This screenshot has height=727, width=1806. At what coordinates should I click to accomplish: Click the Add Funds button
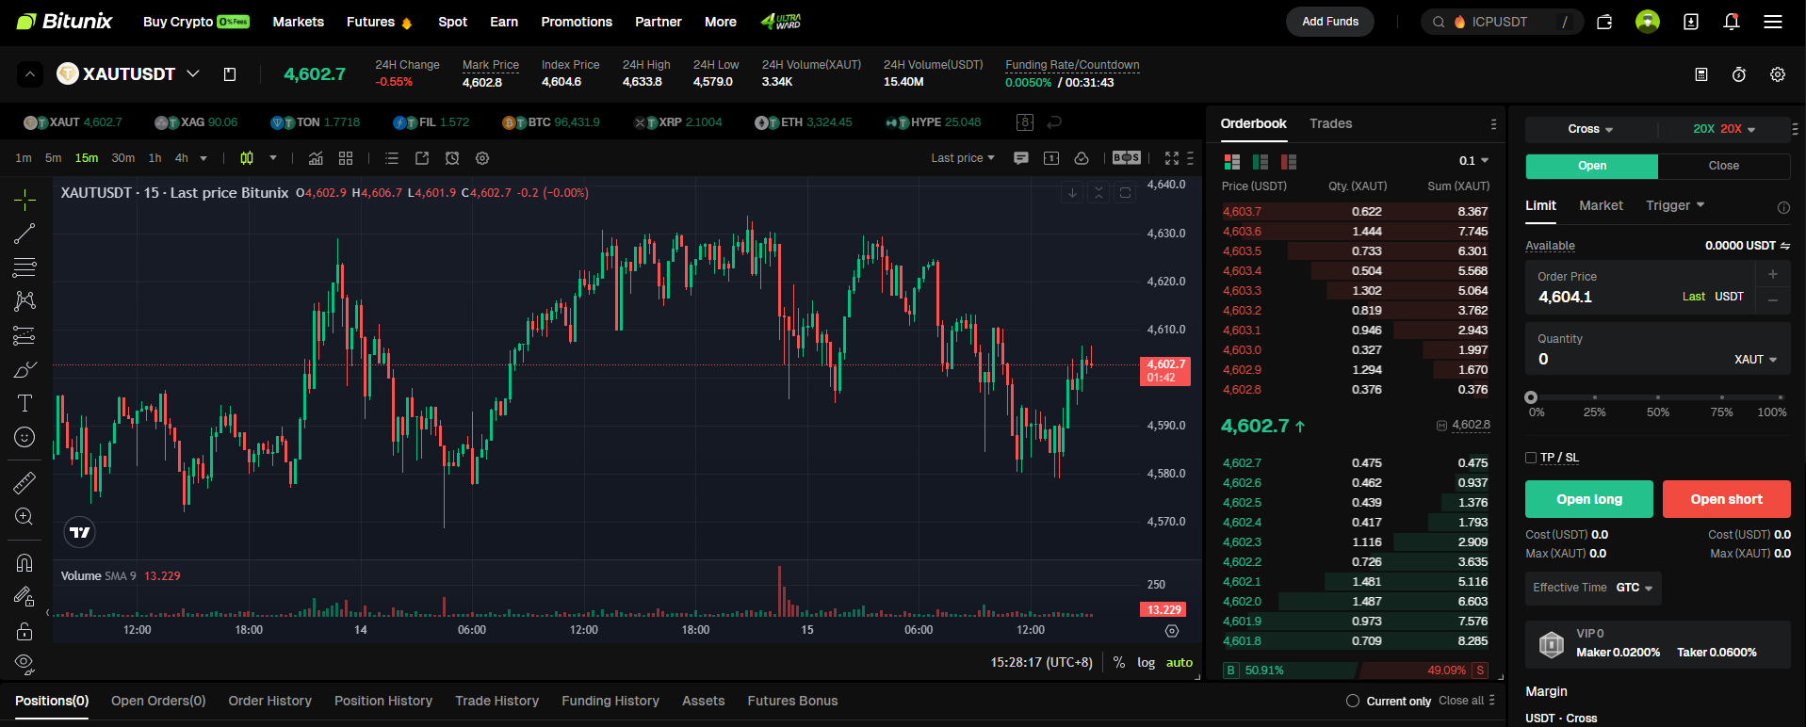pyautogui.click(x=1330, y=22)
